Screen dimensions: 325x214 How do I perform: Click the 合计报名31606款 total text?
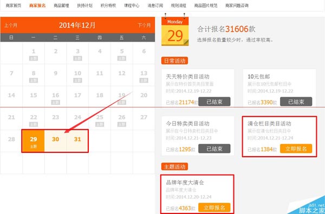click(226, 29)
